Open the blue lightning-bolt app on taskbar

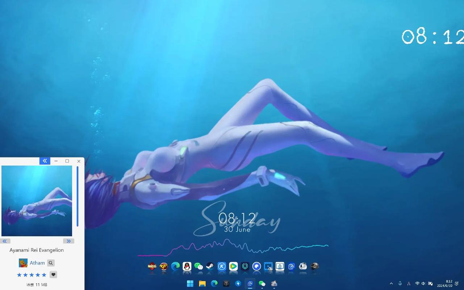point(238,283)
